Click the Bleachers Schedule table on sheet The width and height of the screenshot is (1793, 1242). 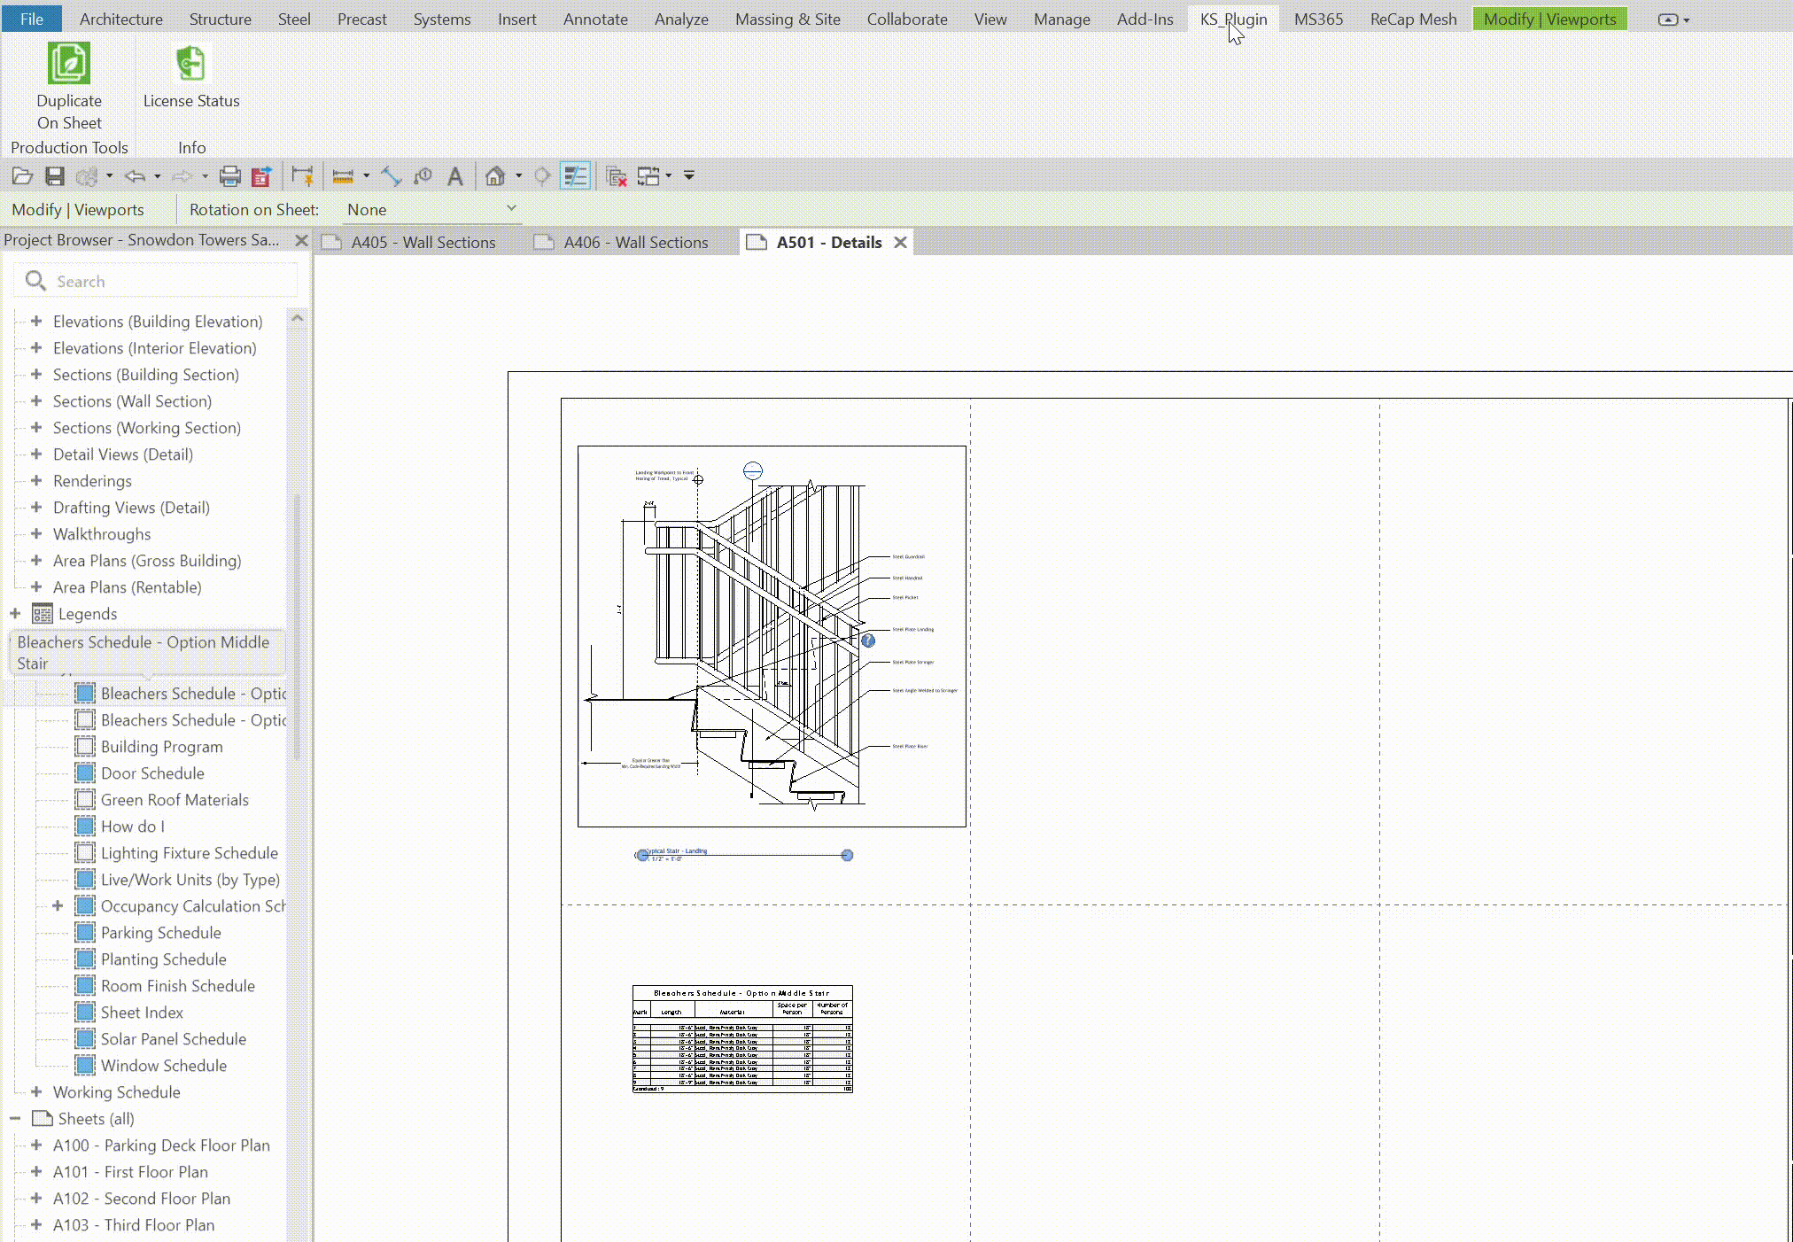pyautogui.click(x=742, y=1038)
